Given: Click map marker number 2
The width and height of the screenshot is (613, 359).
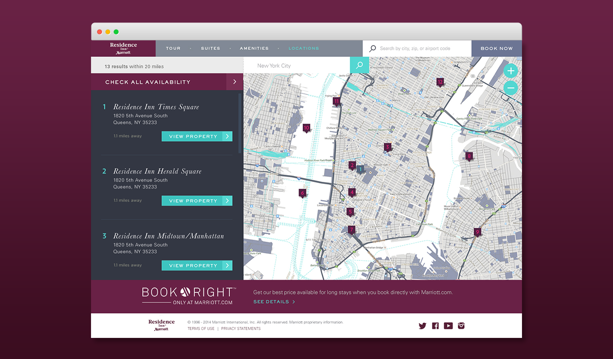Looking at the screenshot, I should pyautogui.click(x=352, y=166).
